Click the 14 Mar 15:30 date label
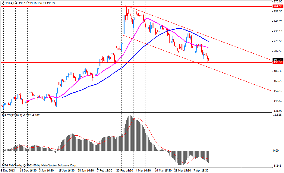 pyautogui.click(x=163, y=171)
